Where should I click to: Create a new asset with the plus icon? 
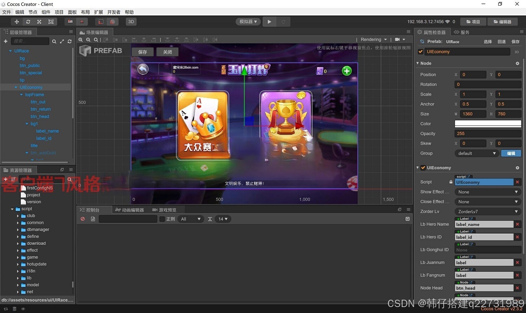tap(6, 179)
